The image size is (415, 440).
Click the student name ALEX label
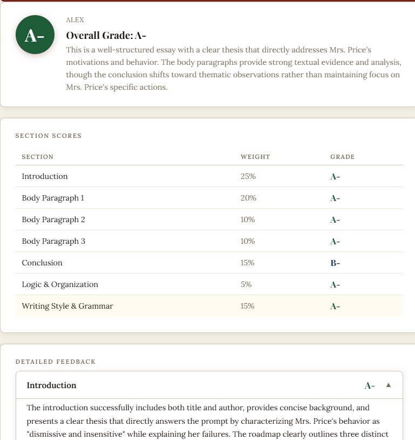[75, 20]
